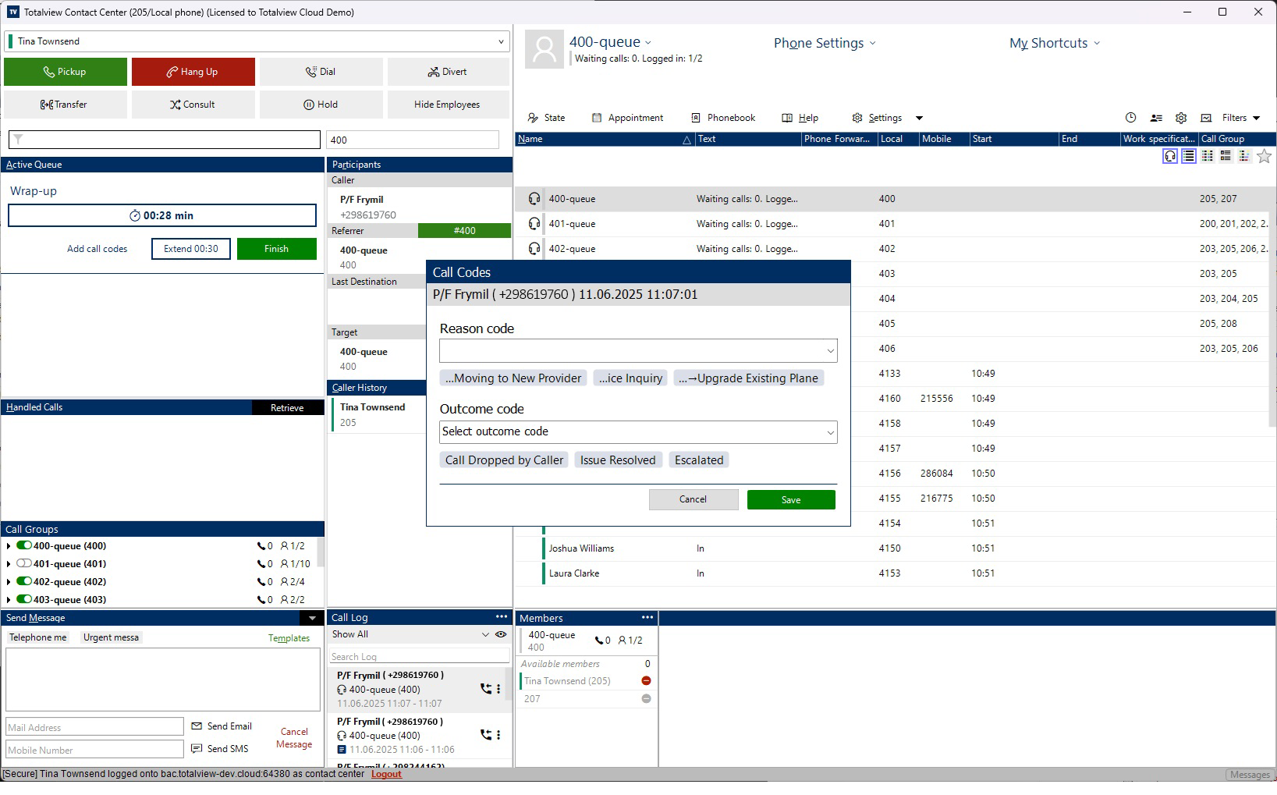Screen dimensions: 1277x795
Task: Select Call Dropped by Caller chip
Action: click(504, 460)
